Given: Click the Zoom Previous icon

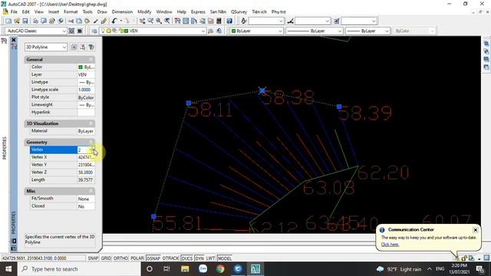Looking at the screenshot, I should click(167, 21).
